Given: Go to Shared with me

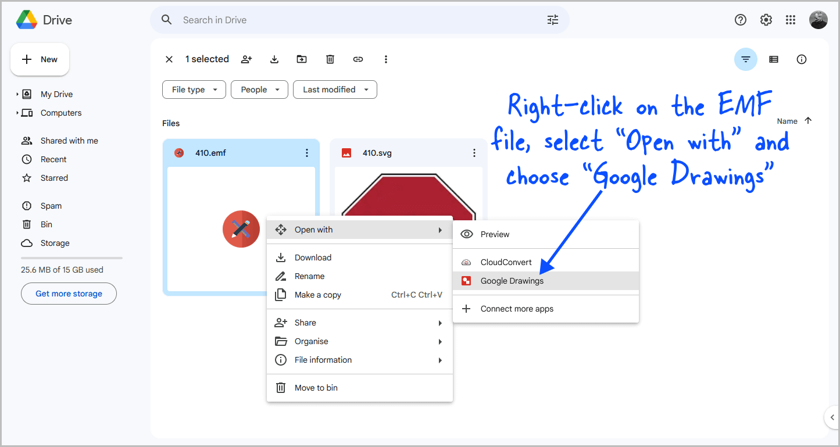Looking at the screenshot, I should click(x=69, y=141).
